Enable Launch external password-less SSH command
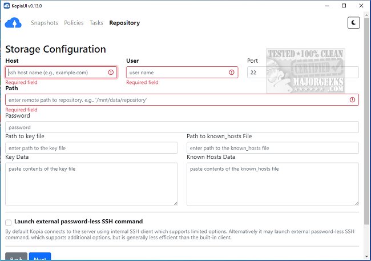The width and height of the screenshot is (371, 261). tap(9, 222)
